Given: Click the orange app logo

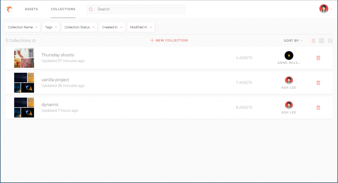Looking at the screenshot, I should coord(9,9).
